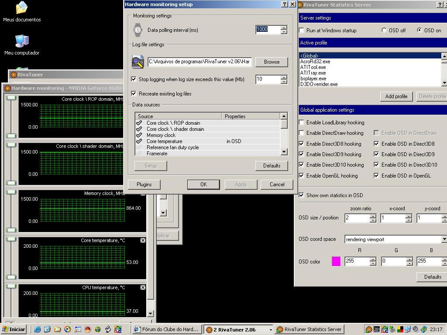The height and width of the screenshot is (335, 447).
Task: Click Defaults in Hardware monitoring setup
Action: click(x=272, y=166)
